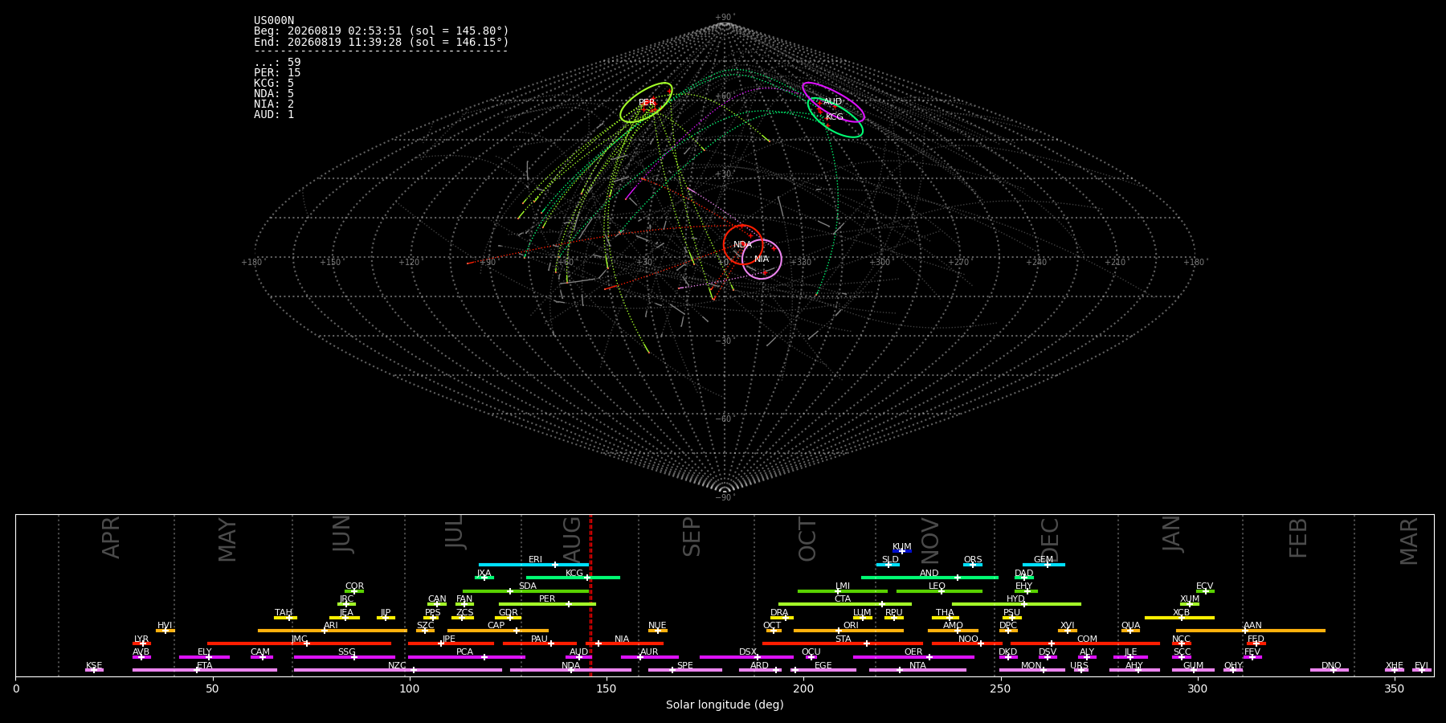Select the AAN orange bar in February
The image size is (1446, 723).
[1251, 631]
